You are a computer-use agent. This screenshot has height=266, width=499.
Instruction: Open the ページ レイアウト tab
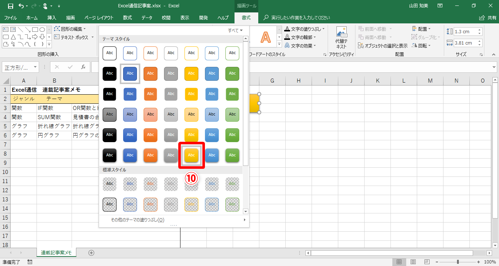click(x=99, y=18)
